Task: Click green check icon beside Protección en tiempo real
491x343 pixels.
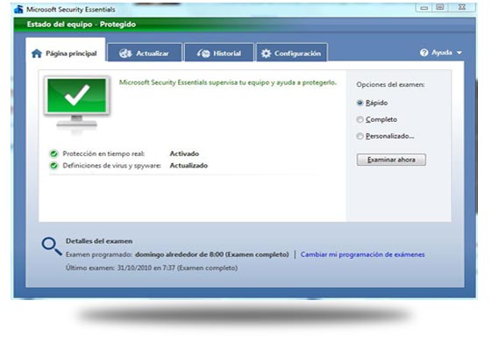Action: (x=53, y=154)
